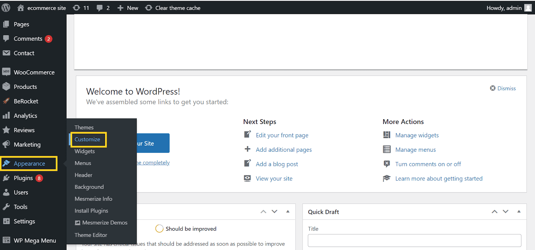Click the Plugins update count badge 8
Image resolution: width=535 pixels, height=250 pixels.
click(39, 178)
